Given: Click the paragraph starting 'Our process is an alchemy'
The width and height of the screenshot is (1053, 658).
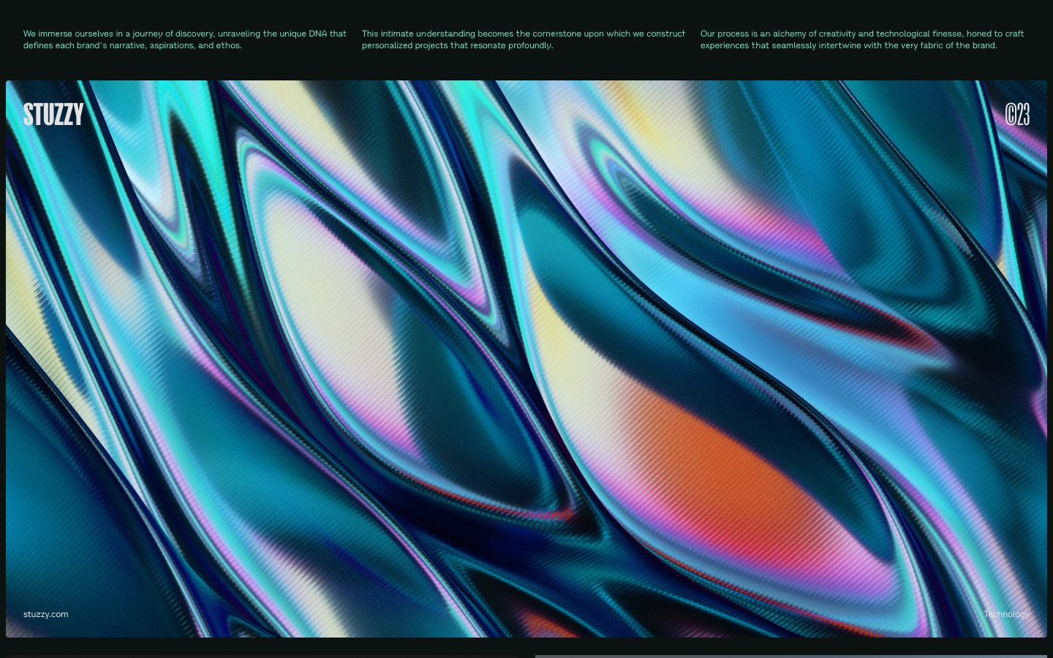Looking at the screenshot, I should tap(862, 39).
